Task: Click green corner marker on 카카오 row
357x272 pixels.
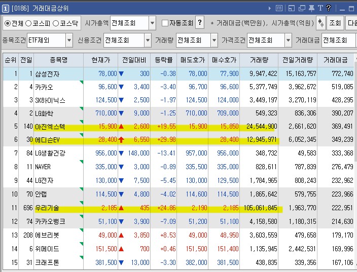Action: [82, 82]
